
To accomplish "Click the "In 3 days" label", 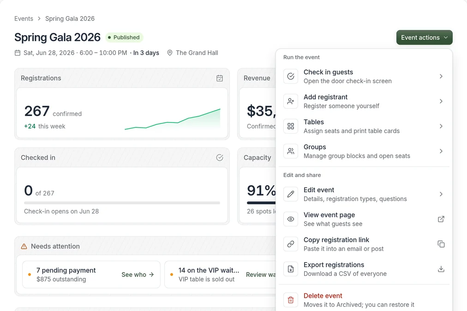I will [146, 53].
